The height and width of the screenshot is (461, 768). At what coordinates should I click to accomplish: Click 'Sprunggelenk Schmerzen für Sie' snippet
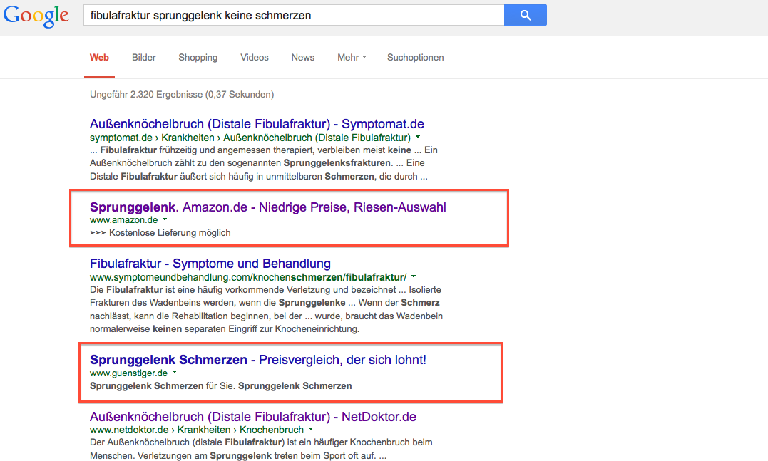click(221, 385)
